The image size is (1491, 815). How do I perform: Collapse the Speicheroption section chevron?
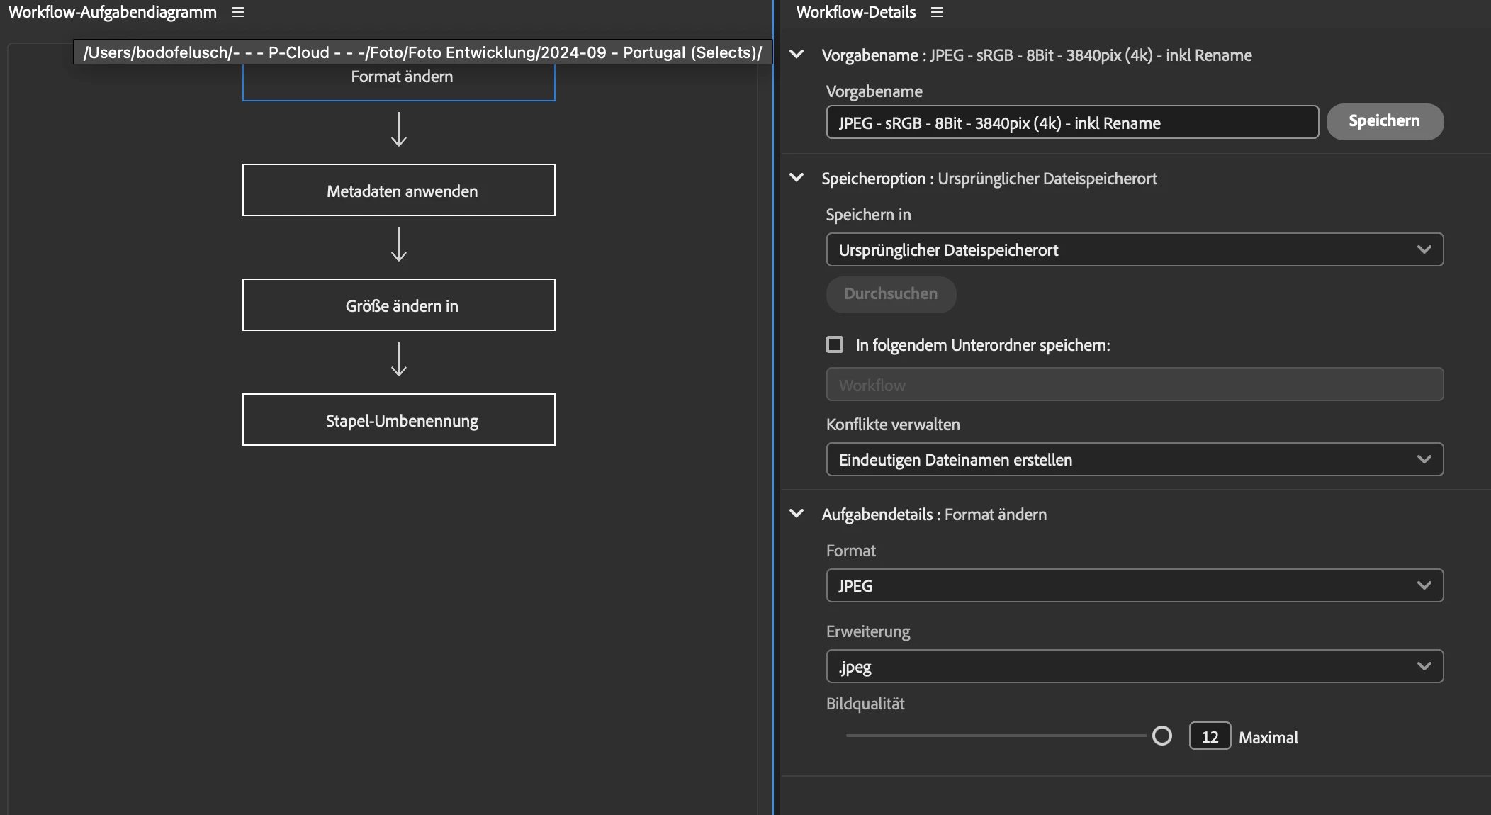[x=797, y=178]
